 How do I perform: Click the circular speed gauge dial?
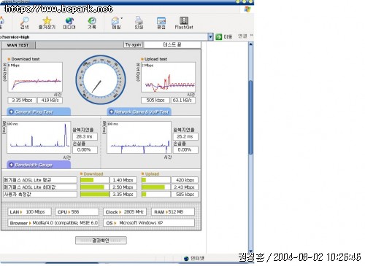[x=101, y=79]
